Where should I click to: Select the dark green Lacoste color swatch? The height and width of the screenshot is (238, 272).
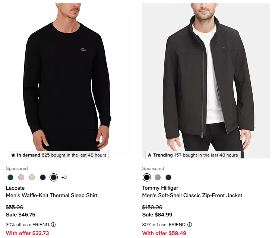[10, 177]
